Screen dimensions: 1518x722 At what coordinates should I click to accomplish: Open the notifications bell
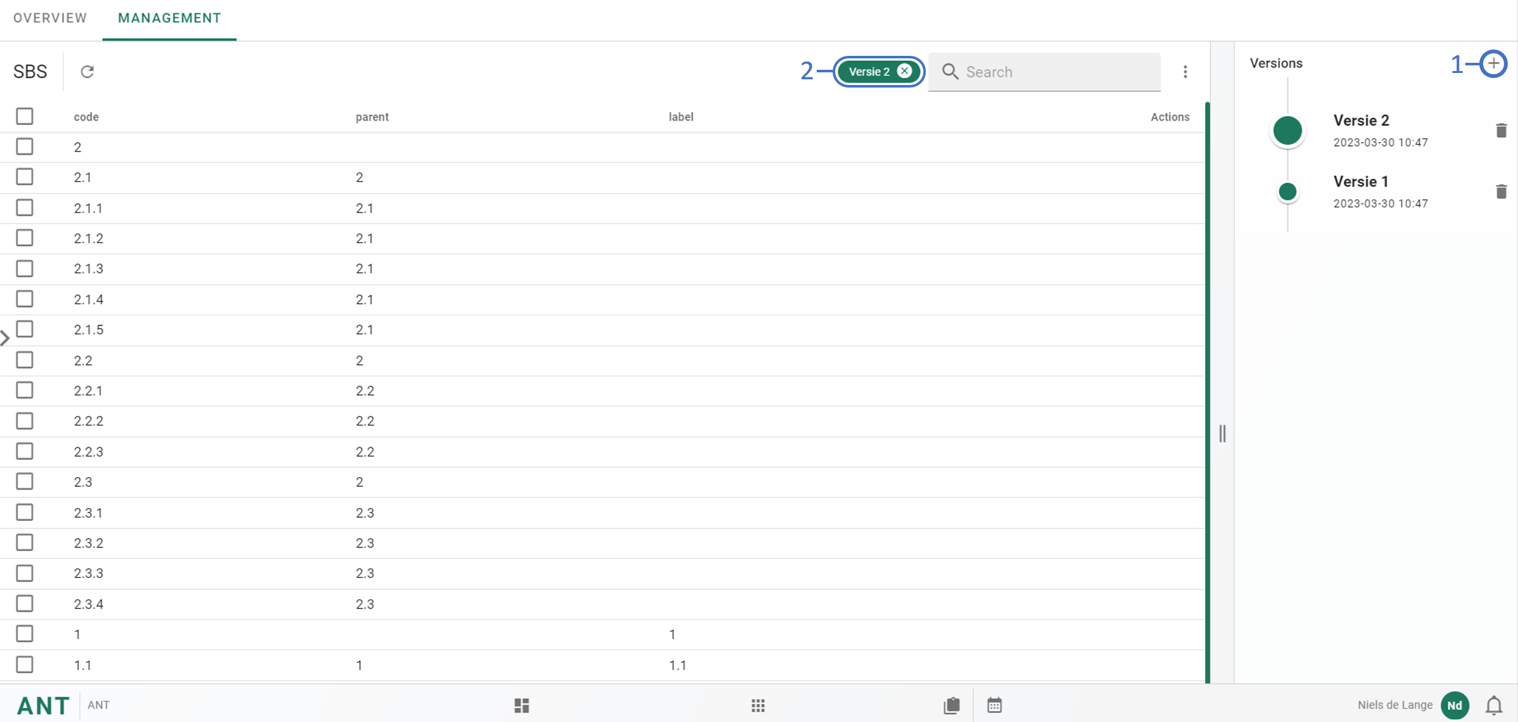point(1494,706)
